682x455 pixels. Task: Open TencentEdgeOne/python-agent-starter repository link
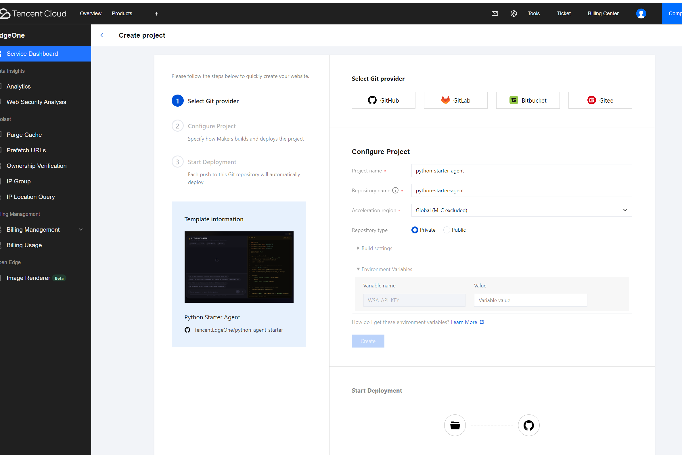tap(238, 330)
